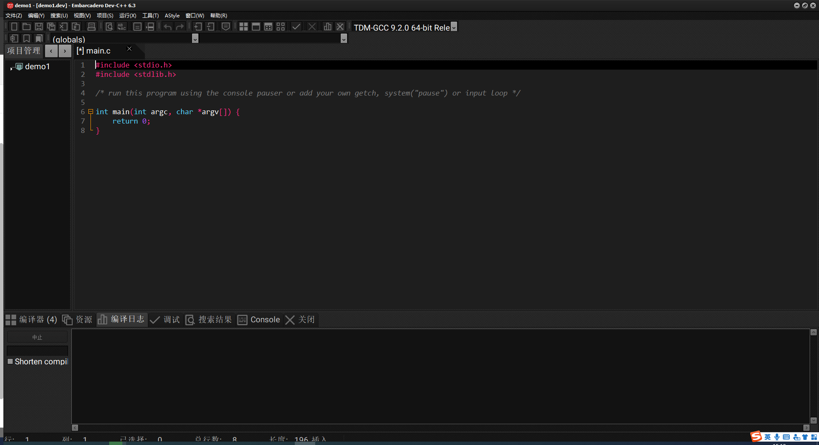Click the Redo arrow icon
Viewport: 819px width, 445px height.
(180, 27)
